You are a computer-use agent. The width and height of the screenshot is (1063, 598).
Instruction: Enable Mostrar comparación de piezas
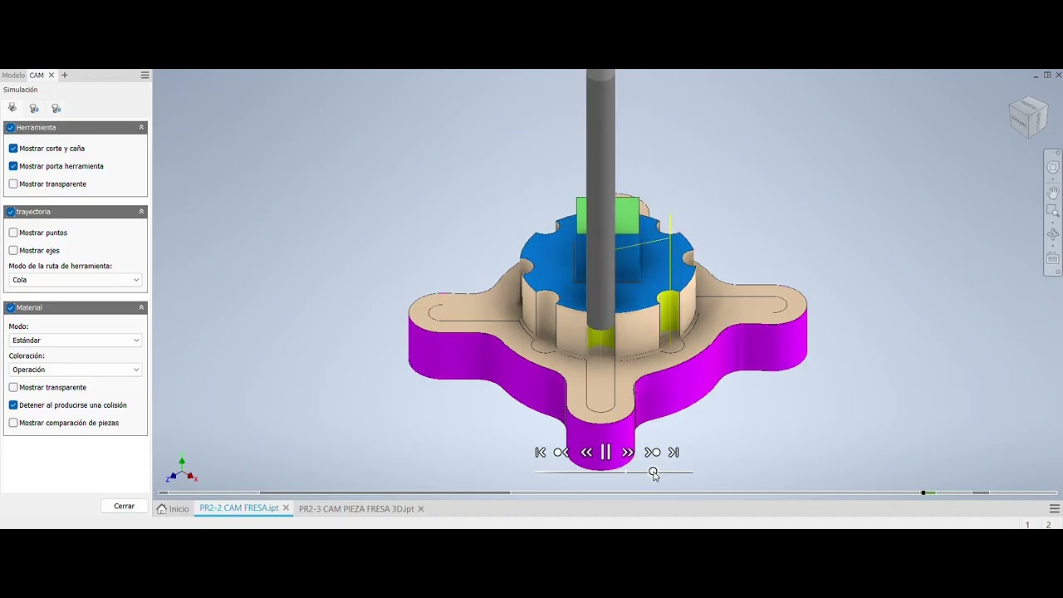[13, 423]
